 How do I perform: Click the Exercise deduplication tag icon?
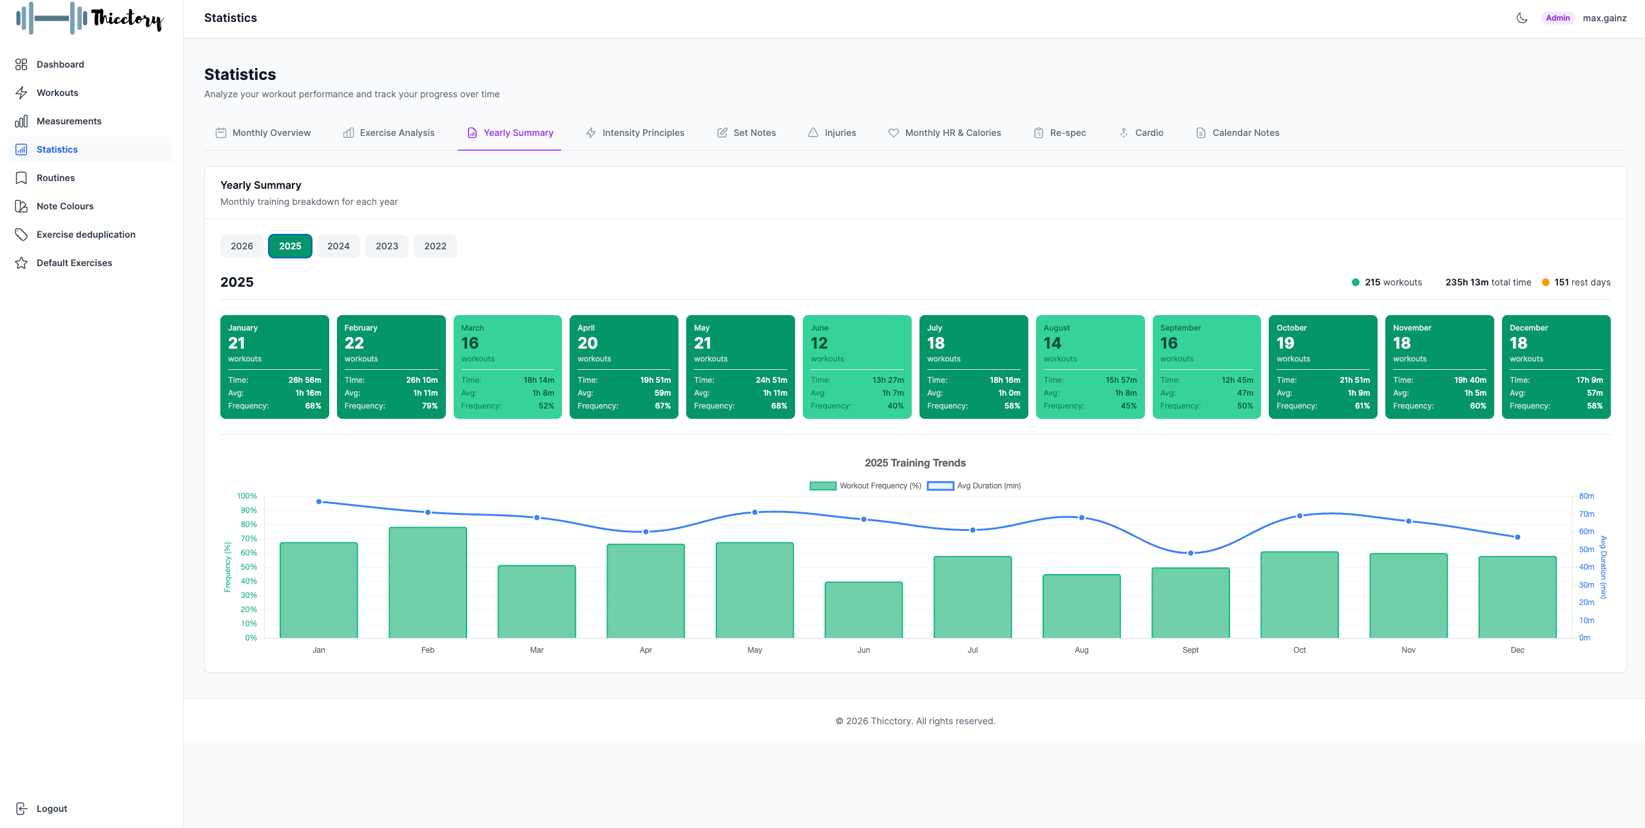coord(21,235)
